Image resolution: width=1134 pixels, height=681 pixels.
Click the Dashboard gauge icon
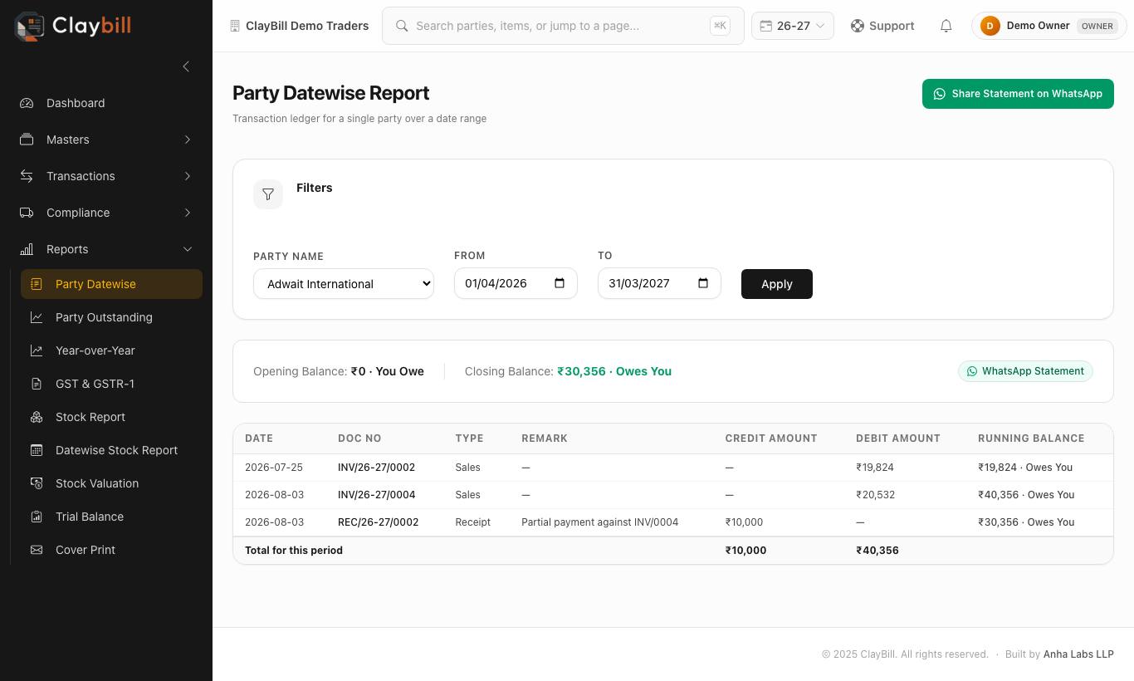coord(27,103)
